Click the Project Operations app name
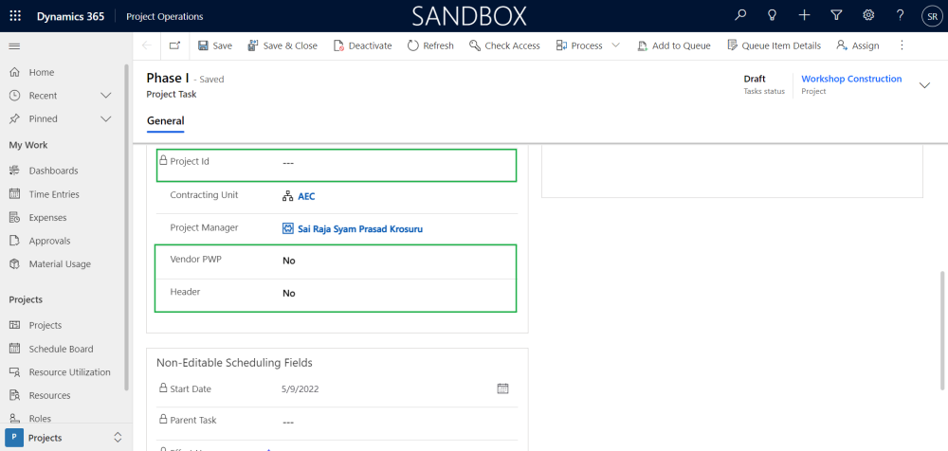Image resolution: width=948 pixels, height=451 pixels. [x=164, y=16]
